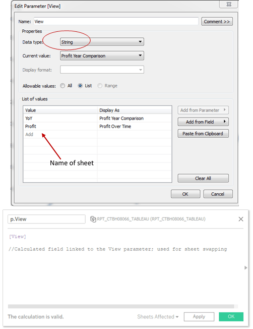Confirm the parameter with OK button
This screenshot has width=253, height=329.
pyautogui.click(x=185, y=194)
